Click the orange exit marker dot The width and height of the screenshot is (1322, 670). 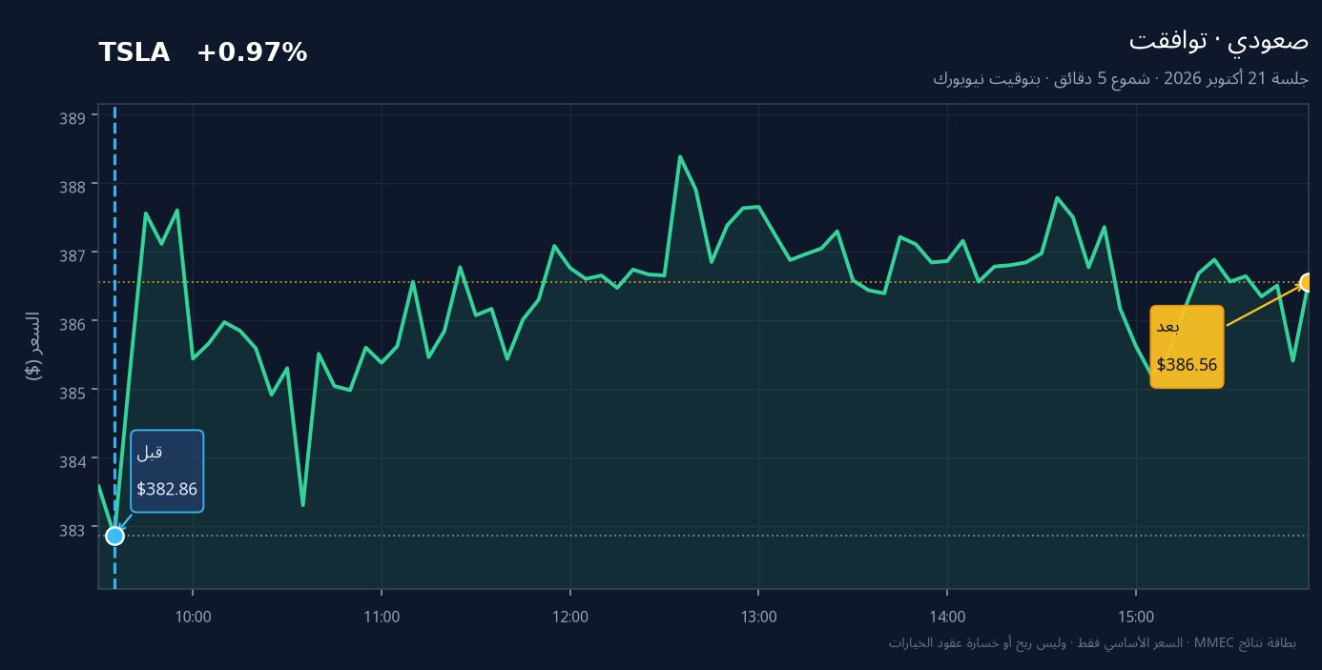[x=1308, y=282]
